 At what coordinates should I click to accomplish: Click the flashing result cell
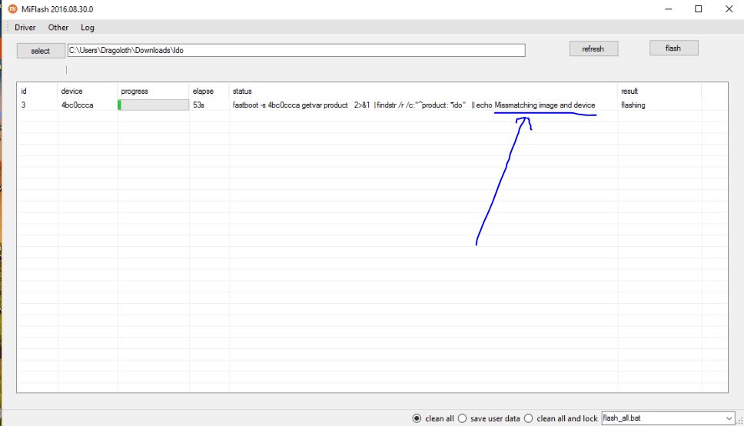[633, 105]
